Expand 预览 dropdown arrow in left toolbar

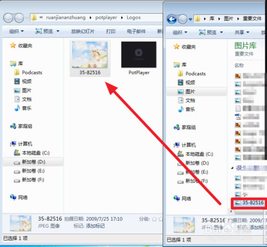[58, 32]
